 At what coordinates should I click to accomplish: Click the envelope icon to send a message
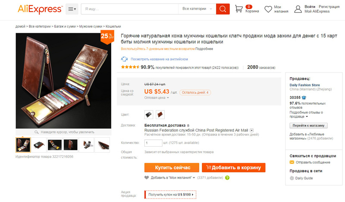pos(292,162)
